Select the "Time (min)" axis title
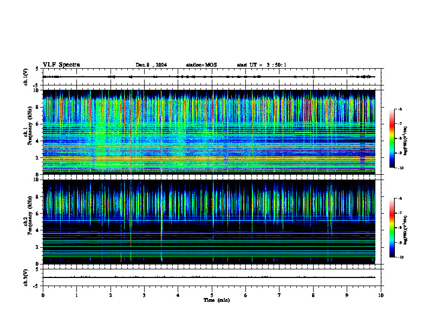Viewport: 429px width, 331px height. point(217,300)
